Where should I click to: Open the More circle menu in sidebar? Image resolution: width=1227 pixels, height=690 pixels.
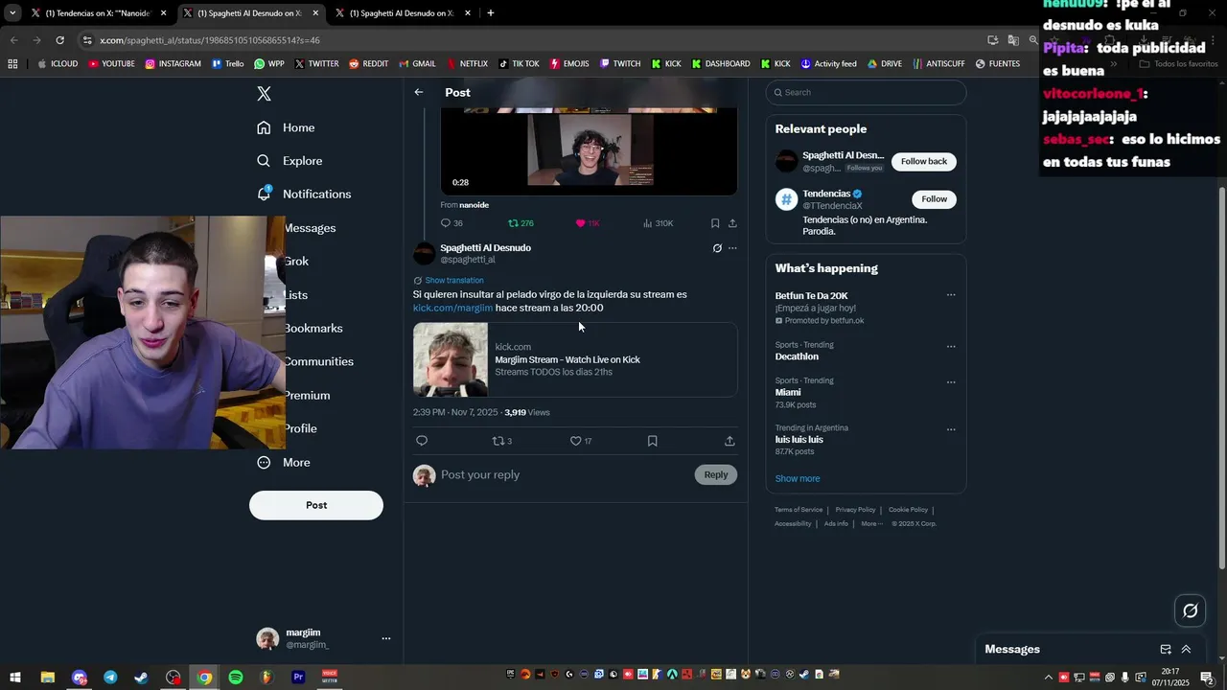264,462
